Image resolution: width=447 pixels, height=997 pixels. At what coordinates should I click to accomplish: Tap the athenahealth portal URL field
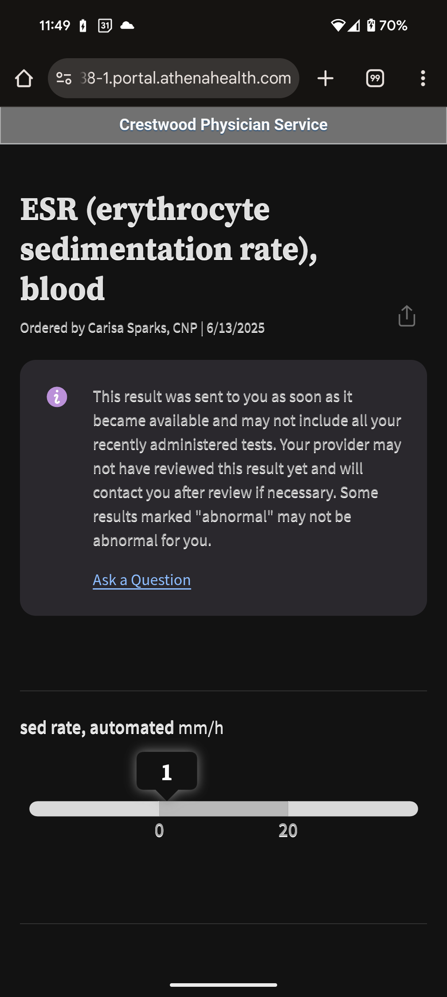[185, 79]
